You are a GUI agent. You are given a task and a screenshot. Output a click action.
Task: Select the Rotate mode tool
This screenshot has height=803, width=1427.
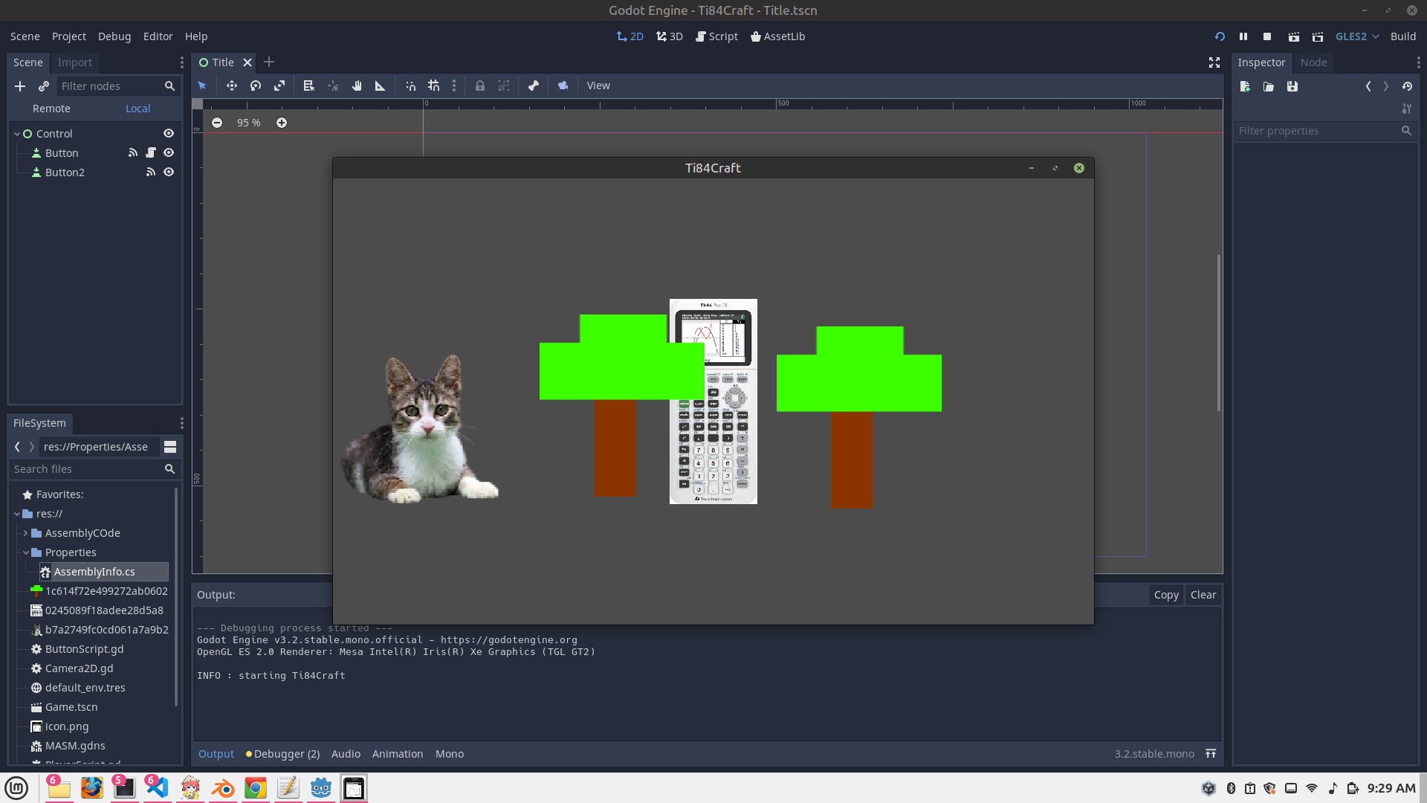(256, 86)
